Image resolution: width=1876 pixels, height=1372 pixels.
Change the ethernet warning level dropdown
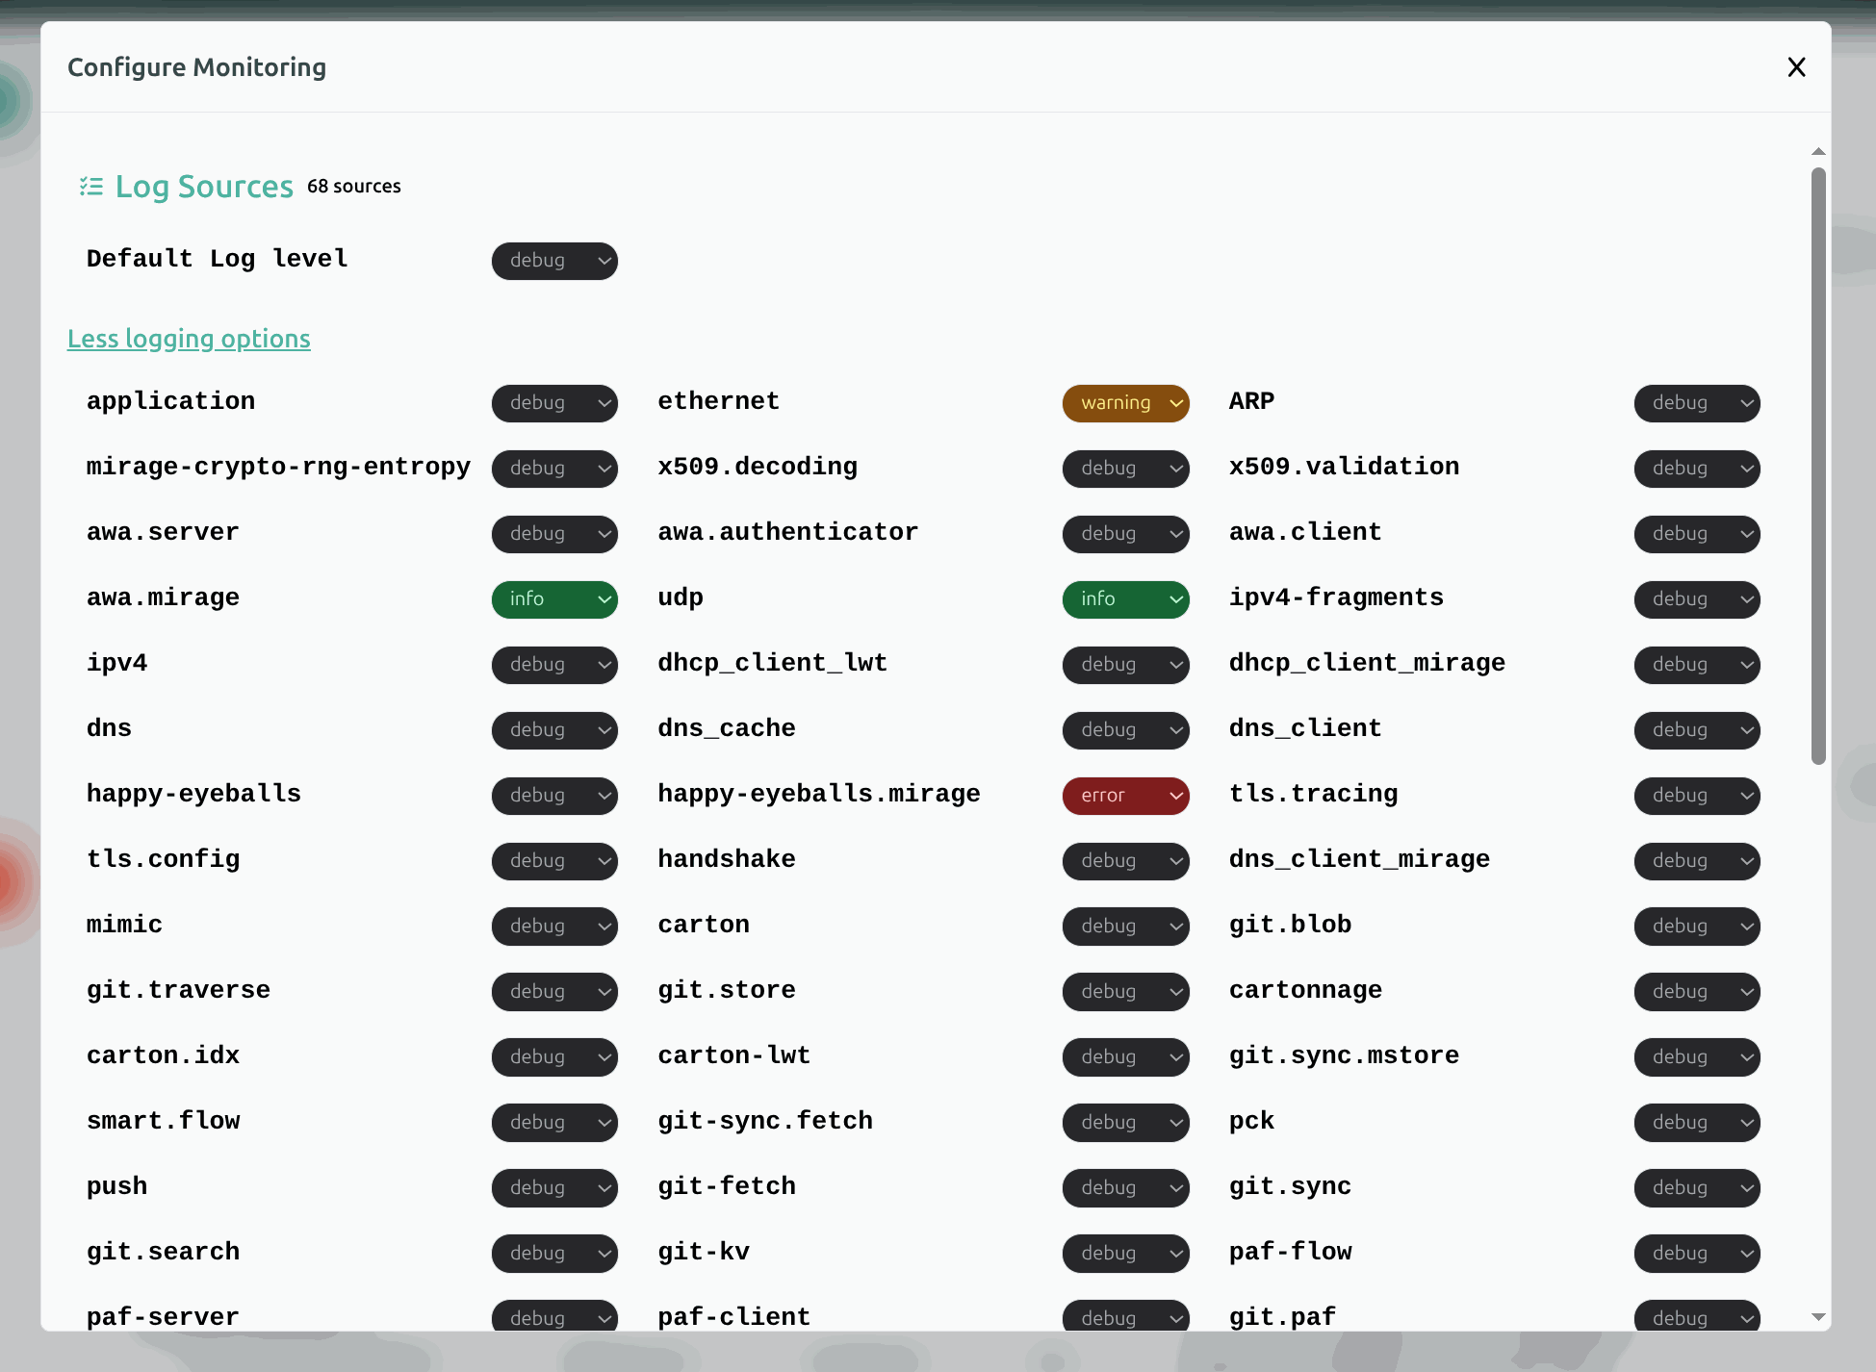tap(1125, 403)
